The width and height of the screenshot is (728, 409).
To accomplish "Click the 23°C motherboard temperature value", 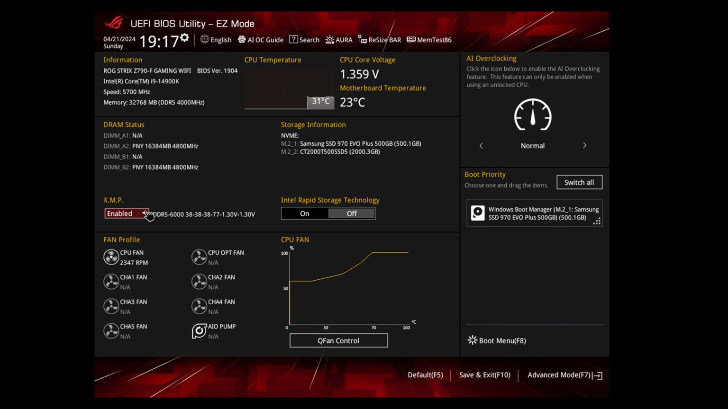I will (x=353, y=102).
